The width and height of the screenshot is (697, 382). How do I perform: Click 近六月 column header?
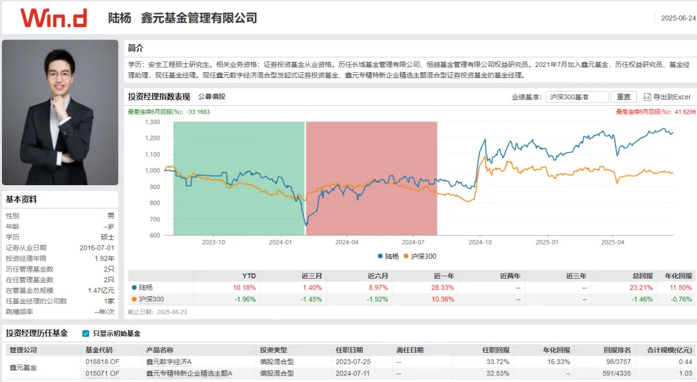pyautogui.click(x=378, y=276)
